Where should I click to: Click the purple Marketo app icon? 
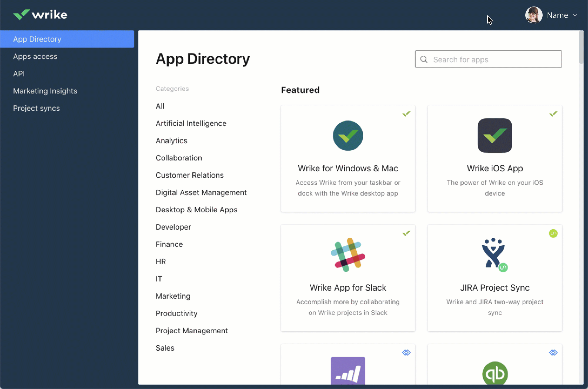348,371
